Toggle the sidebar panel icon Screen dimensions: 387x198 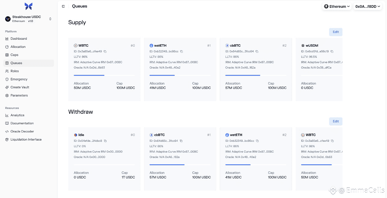[x=63, y=6]
